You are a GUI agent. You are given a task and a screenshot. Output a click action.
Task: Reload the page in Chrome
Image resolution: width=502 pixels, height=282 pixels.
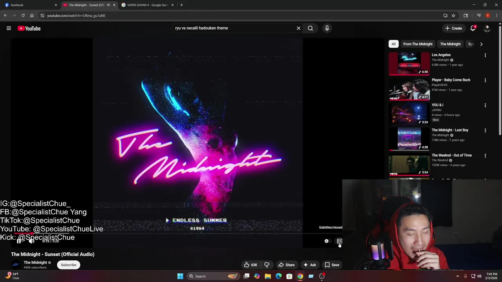point(23,16)
